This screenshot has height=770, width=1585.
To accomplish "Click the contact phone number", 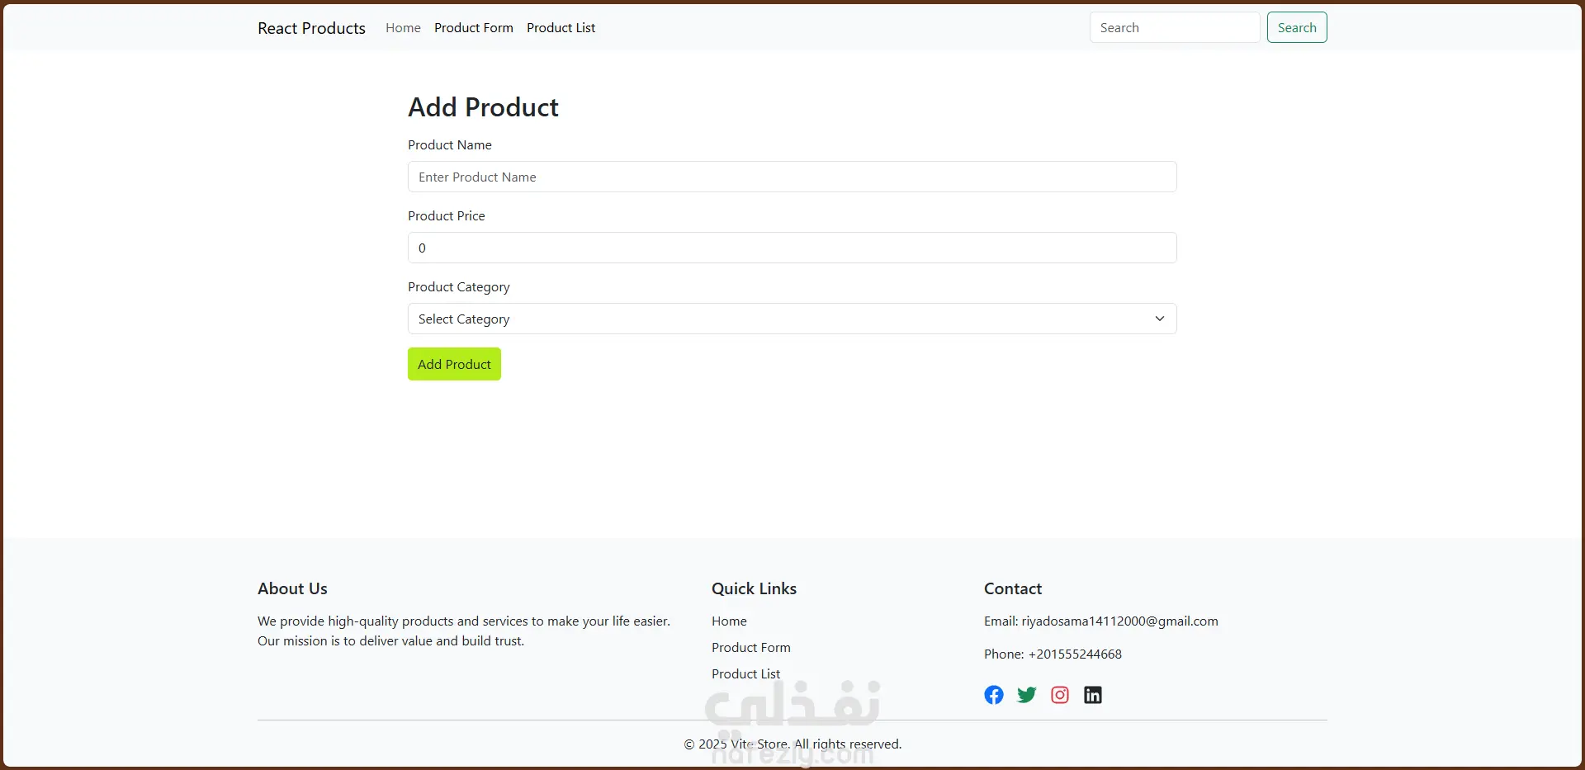I will [1075, 654].
